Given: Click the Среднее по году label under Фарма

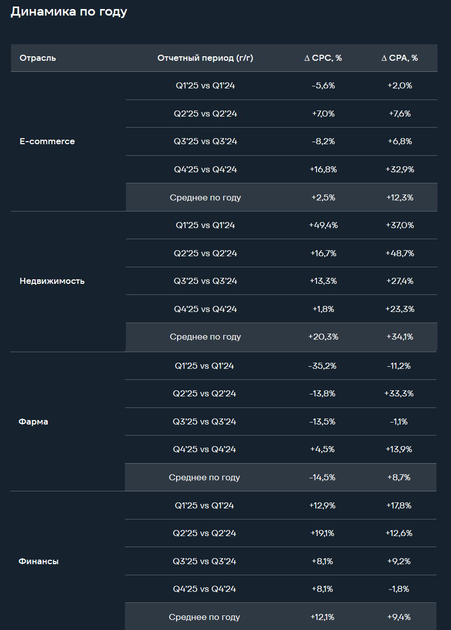Looking at the screenshot, I should [x=204, y=477].
